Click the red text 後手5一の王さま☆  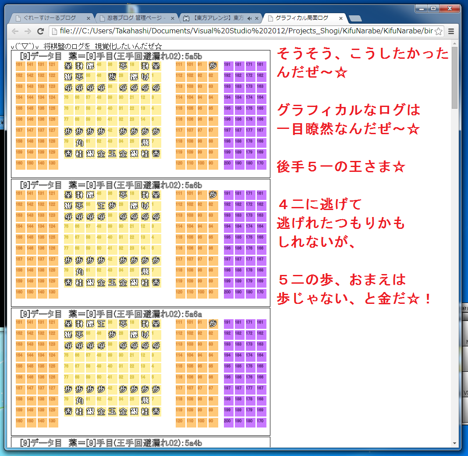(x=341, y=166)
